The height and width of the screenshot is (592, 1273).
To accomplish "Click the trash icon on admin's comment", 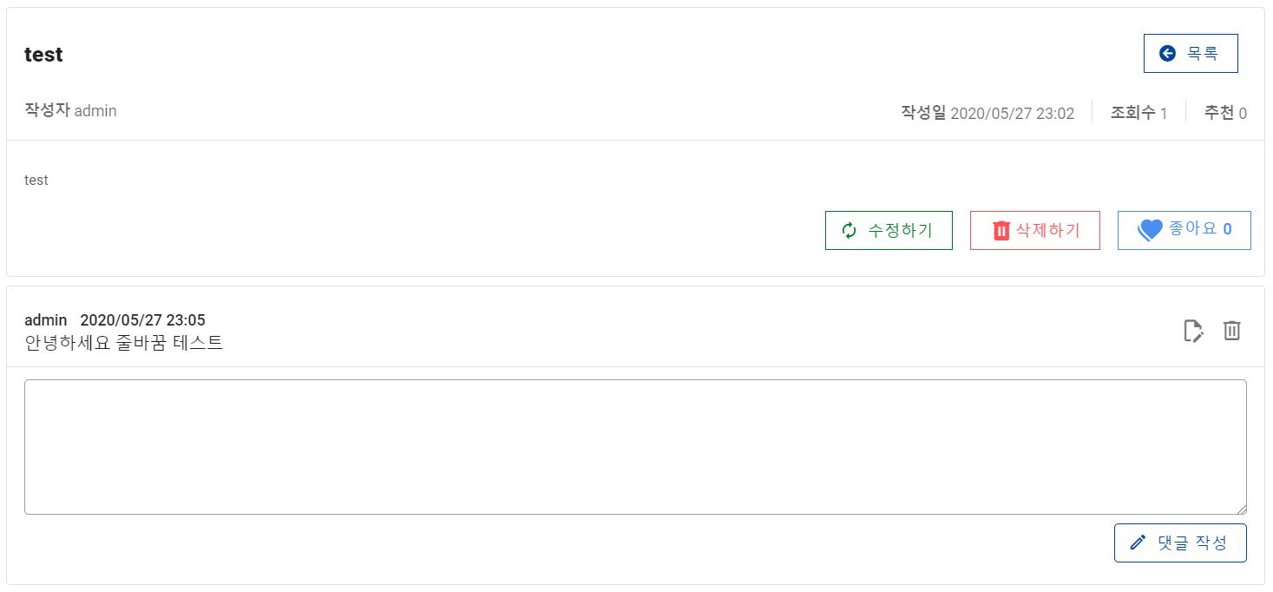I will (1231, 331).
